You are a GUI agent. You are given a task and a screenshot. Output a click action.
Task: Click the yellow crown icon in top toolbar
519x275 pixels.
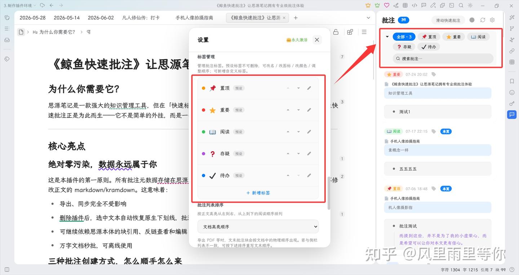click(368, 5)
